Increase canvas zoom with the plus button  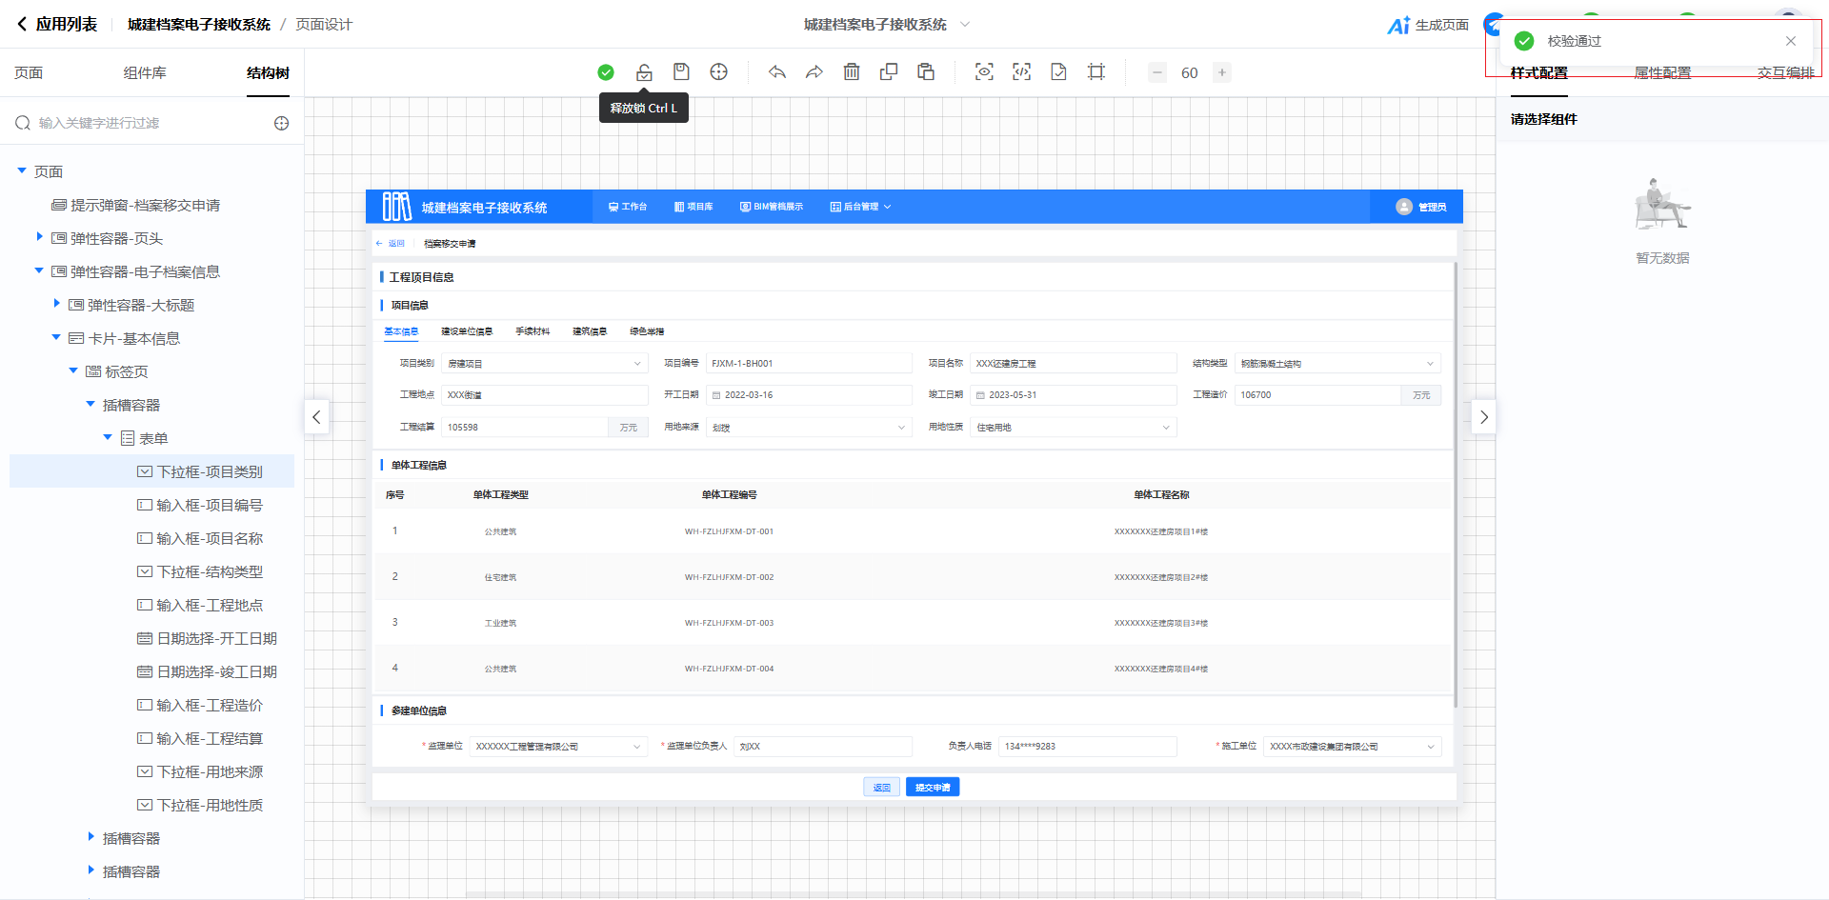click(1221, 72)
